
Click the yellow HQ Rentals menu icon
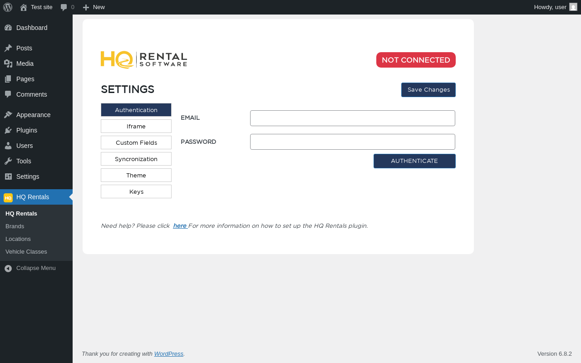(x=8, y=197)
